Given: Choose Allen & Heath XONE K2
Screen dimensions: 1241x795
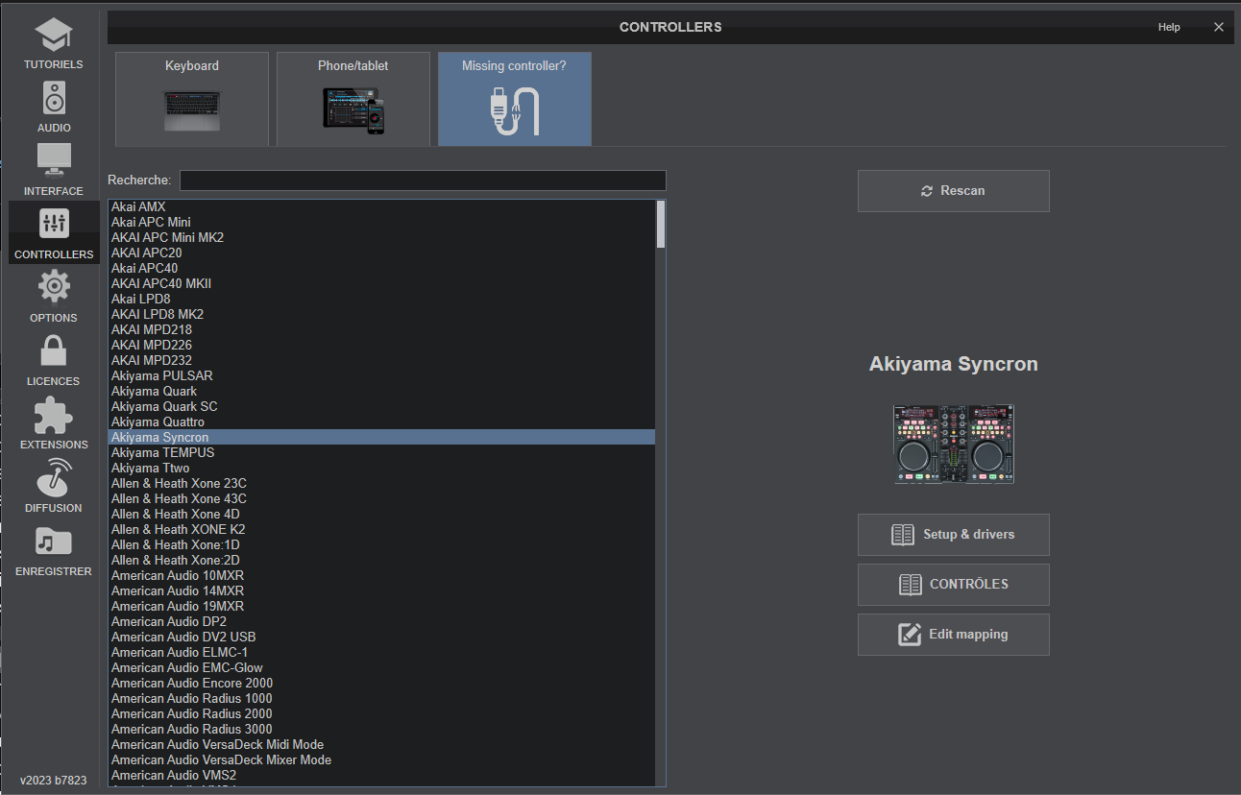Looking at the screenshot, I should tap(381, 529).
